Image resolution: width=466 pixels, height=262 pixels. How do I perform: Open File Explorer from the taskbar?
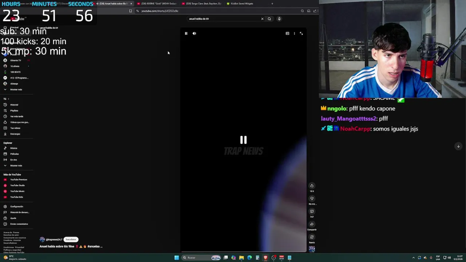pos(241,258)
